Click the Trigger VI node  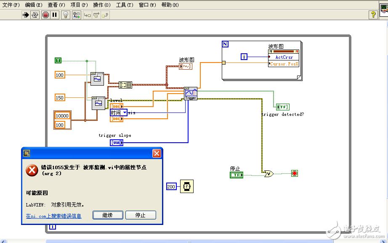click(191, 94)
